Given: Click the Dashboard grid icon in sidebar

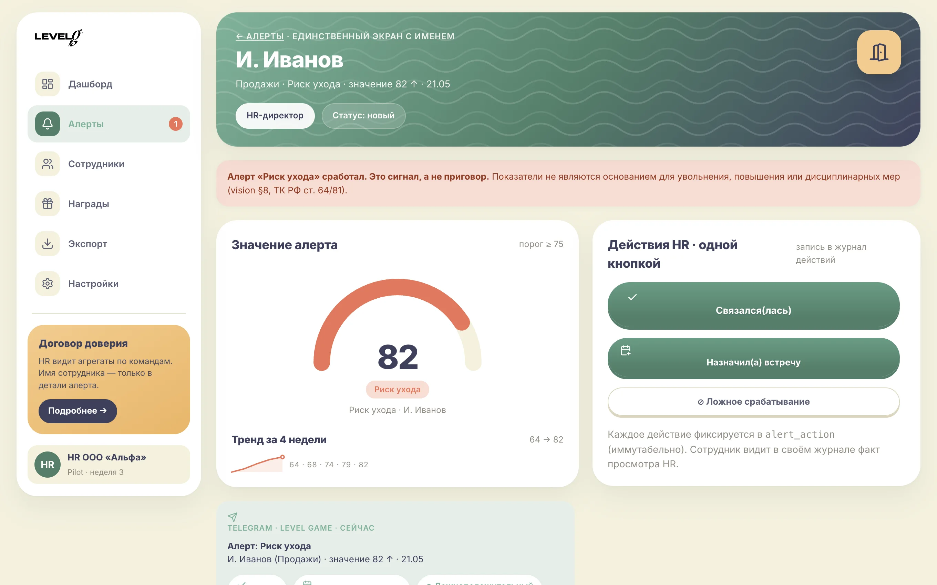Looking at the screenshot, I should click(47, 84).
